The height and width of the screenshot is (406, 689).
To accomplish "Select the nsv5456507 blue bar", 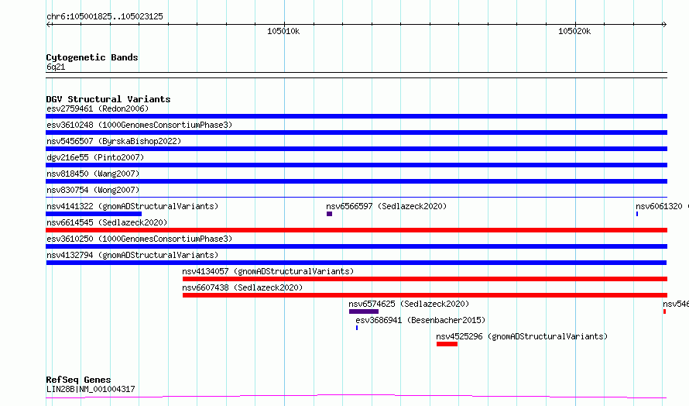I will 356,149.
